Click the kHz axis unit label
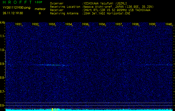The image size is (175, 111). [x=3, y=22]
